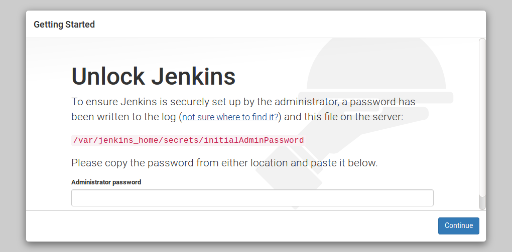Click the "Administrator password" field label
512x252 pixels.
pos(106,182)
